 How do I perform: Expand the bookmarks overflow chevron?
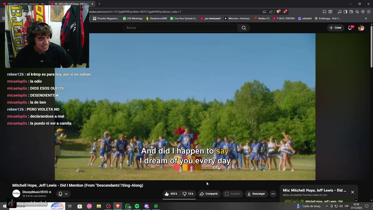(366, 18)
